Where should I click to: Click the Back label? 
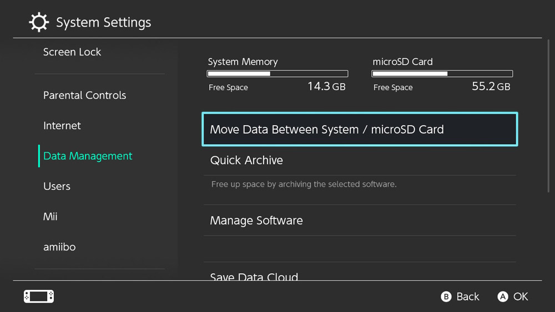(467, 296)
